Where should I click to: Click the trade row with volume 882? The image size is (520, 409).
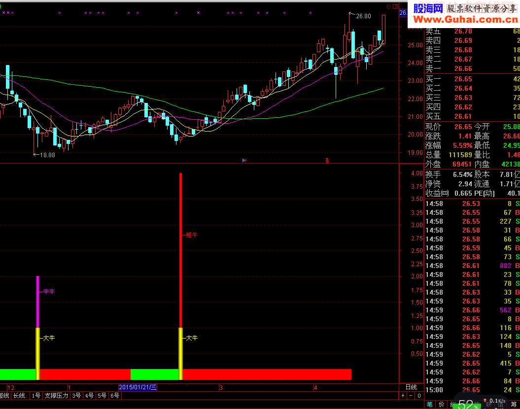472,266
